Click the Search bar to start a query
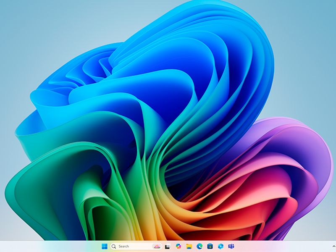The height and width of the screenshot is (252, 336). 130,247
